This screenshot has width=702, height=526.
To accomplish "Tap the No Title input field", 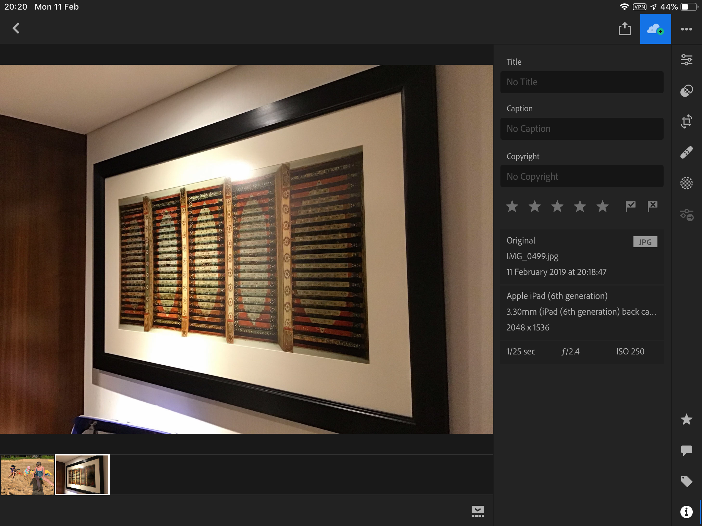I will (x=582, y=82).
